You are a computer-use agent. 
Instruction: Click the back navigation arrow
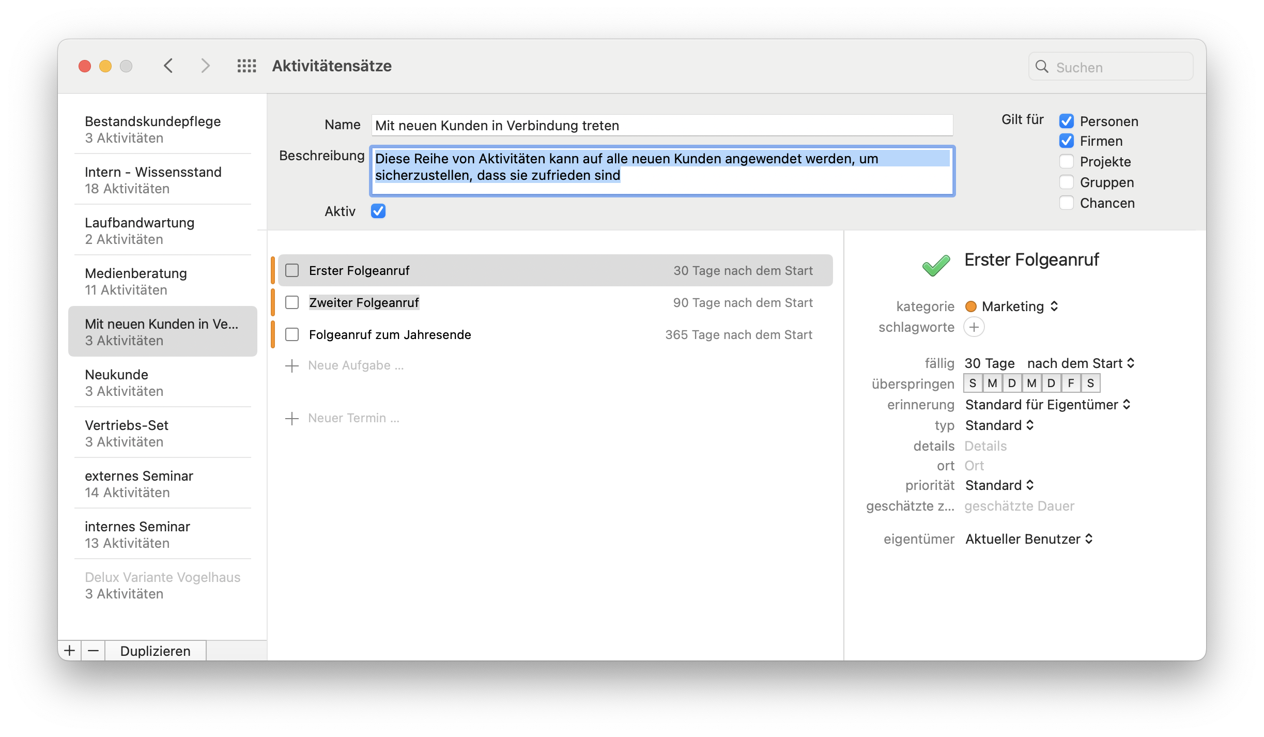click(x=168, y=66)
